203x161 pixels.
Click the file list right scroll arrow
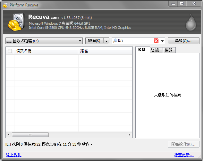129,135
